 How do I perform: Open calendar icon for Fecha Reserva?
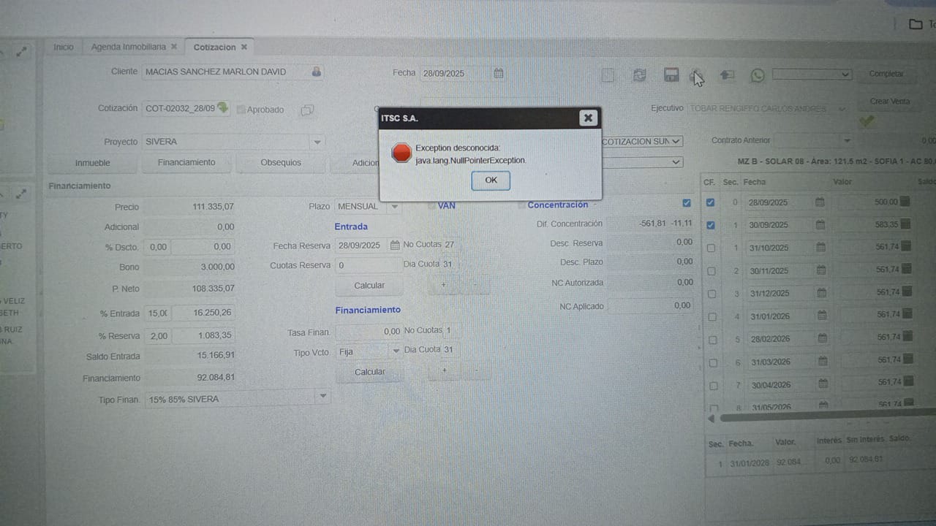point(395,245)
